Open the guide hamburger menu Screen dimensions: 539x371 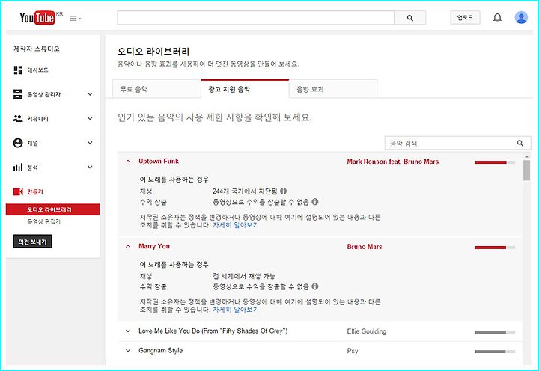coord(75,18)
